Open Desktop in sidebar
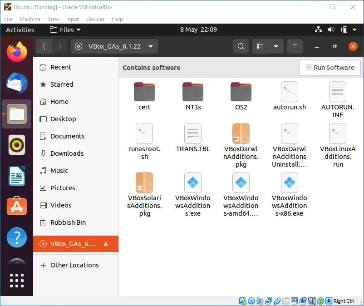Image resolution: width=364 pixels, height=306 pixels. 76,119
